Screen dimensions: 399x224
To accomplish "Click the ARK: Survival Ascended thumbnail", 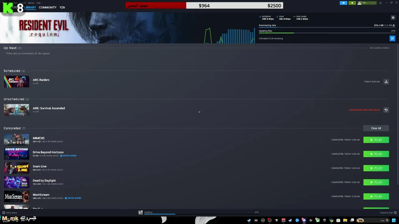I will (x=17, y=110).
